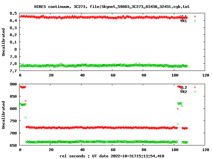Click the plot title starting "HIRES continuum, 3C273"
This screenshot has width=212, height=159.
click(112, 7)
